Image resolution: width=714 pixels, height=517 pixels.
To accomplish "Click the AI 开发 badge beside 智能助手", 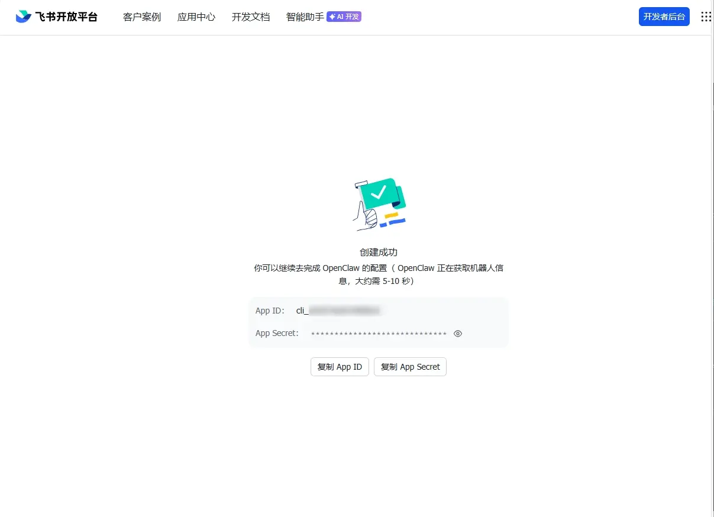I will coord(344,17).
